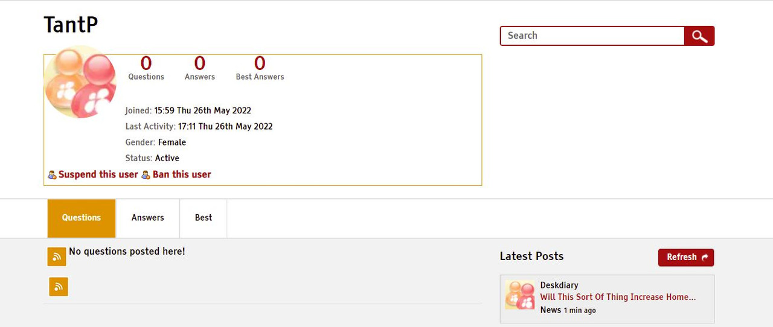
Task: Click the '1 min ago' timestamp
Action: [580, 310]
